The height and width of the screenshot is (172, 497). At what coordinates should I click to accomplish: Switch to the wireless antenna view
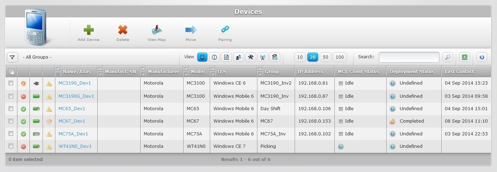pyautogui.click(x=263, y=57)
